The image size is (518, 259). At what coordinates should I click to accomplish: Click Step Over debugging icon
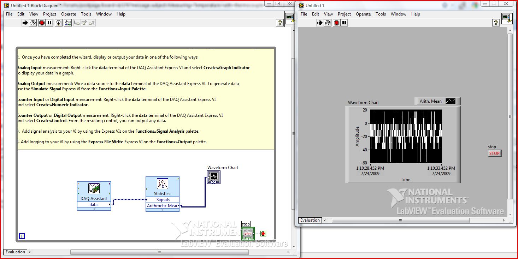pos(84,23)
